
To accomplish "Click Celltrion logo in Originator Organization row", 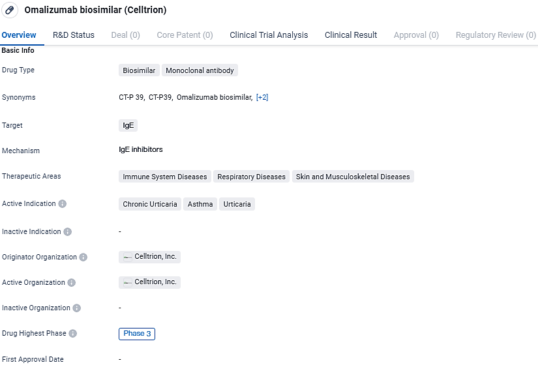I will click(128, 257).
